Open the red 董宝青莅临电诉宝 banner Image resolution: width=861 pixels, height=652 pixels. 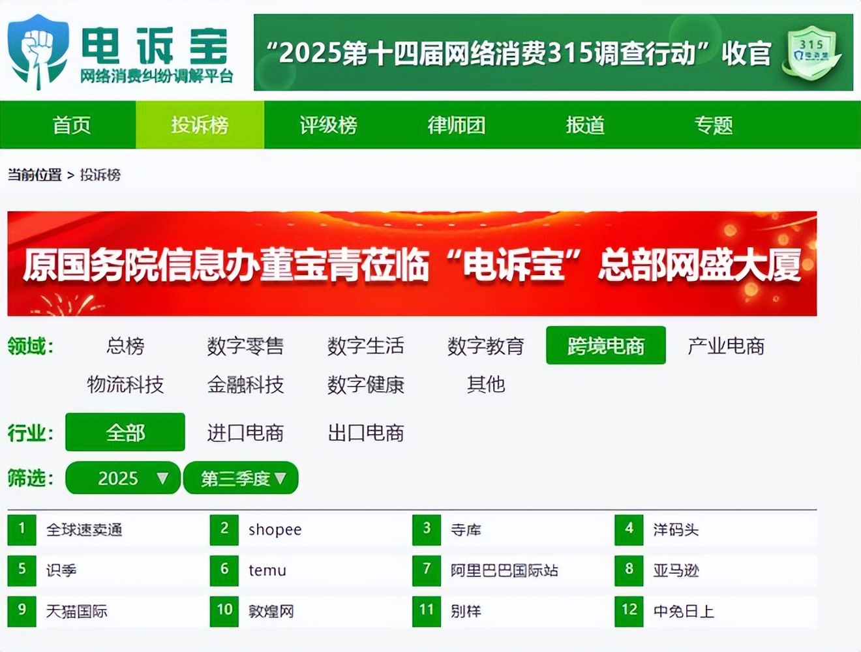pyautogui.click(x=412, y=263)
